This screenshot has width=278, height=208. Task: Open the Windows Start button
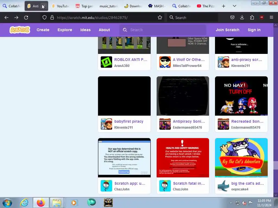pyautogui.click(x=7, y=203)
